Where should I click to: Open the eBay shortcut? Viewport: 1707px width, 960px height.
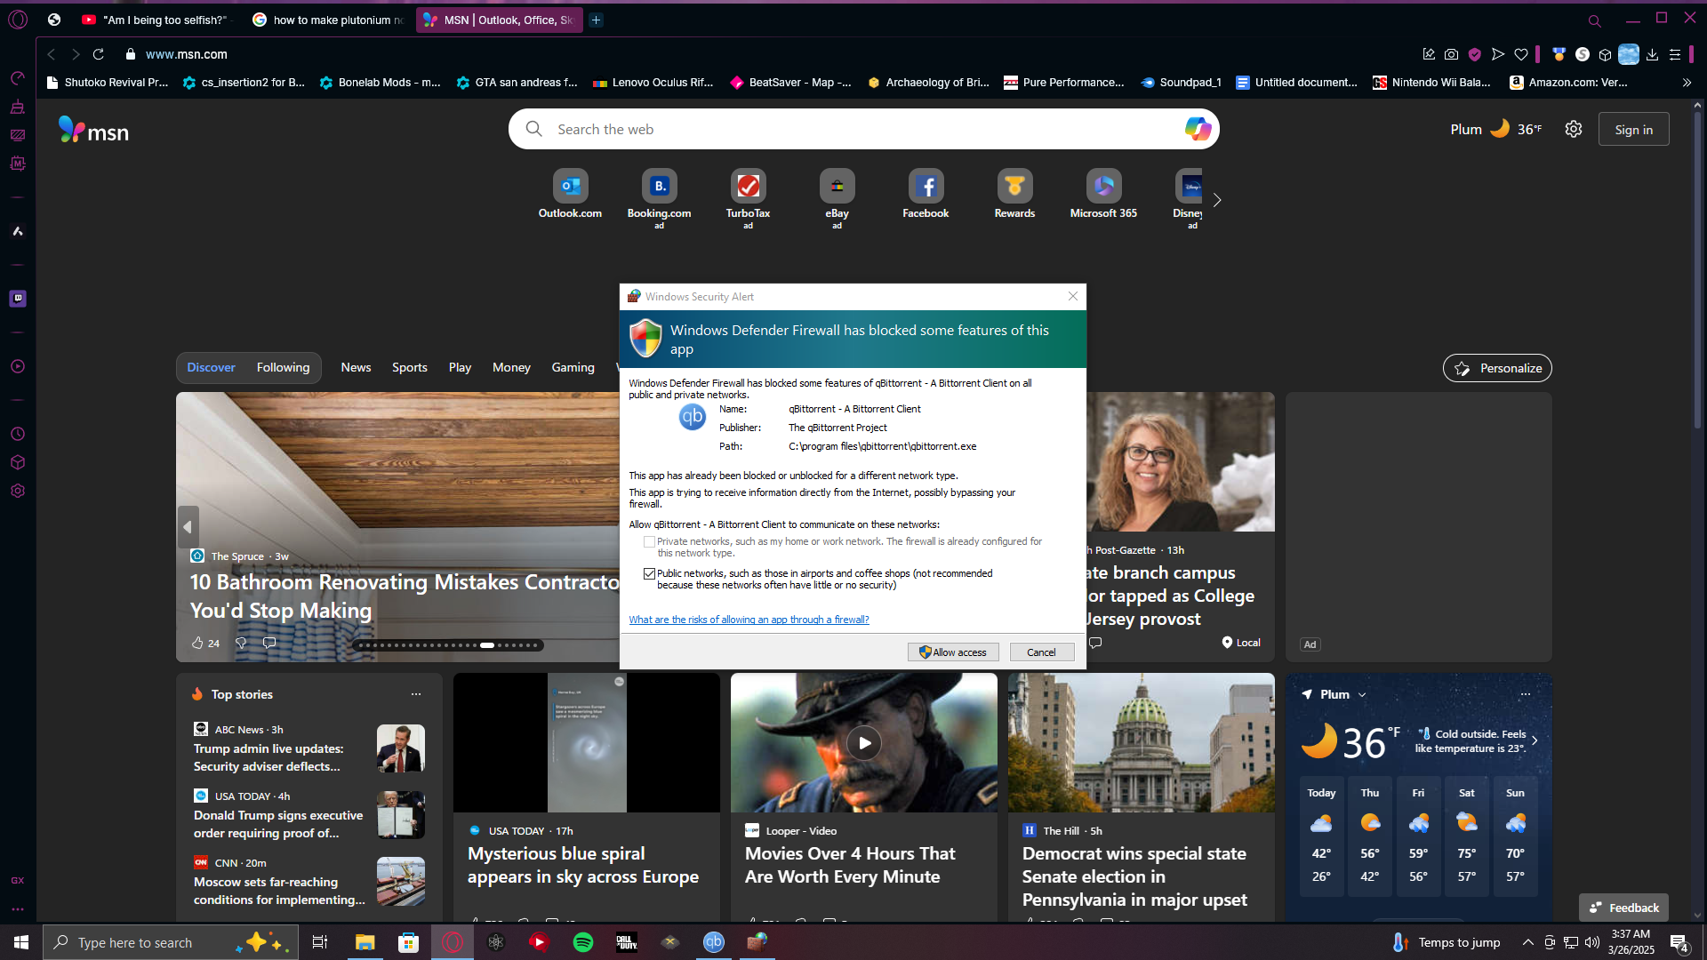[837, 198]
